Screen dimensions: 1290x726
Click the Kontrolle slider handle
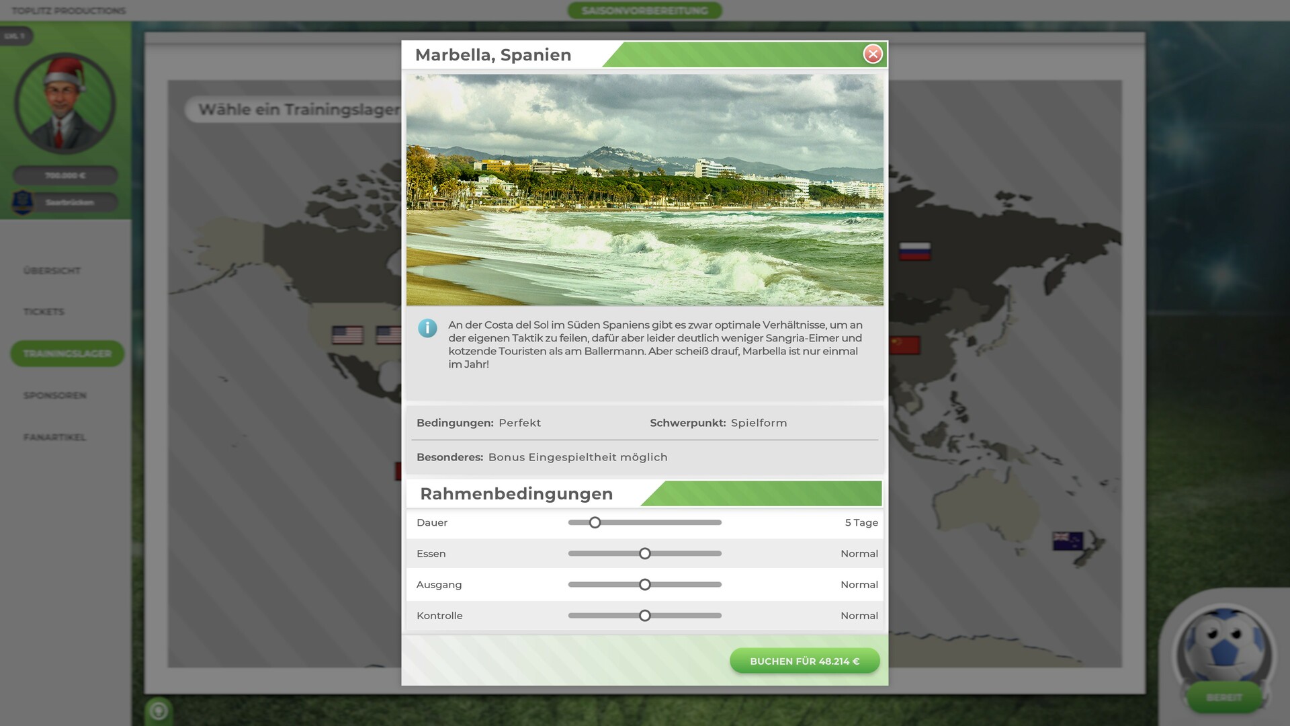(644, 616)
